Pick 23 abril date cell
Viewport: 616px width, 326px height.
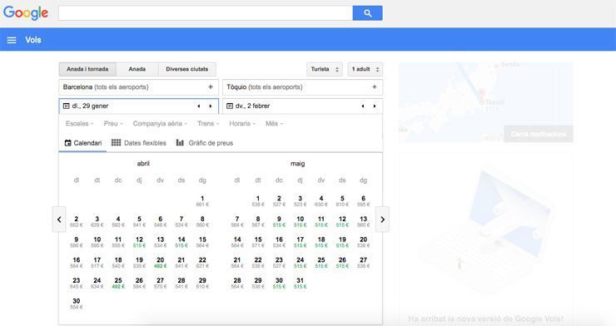click(x=77, y=283)
